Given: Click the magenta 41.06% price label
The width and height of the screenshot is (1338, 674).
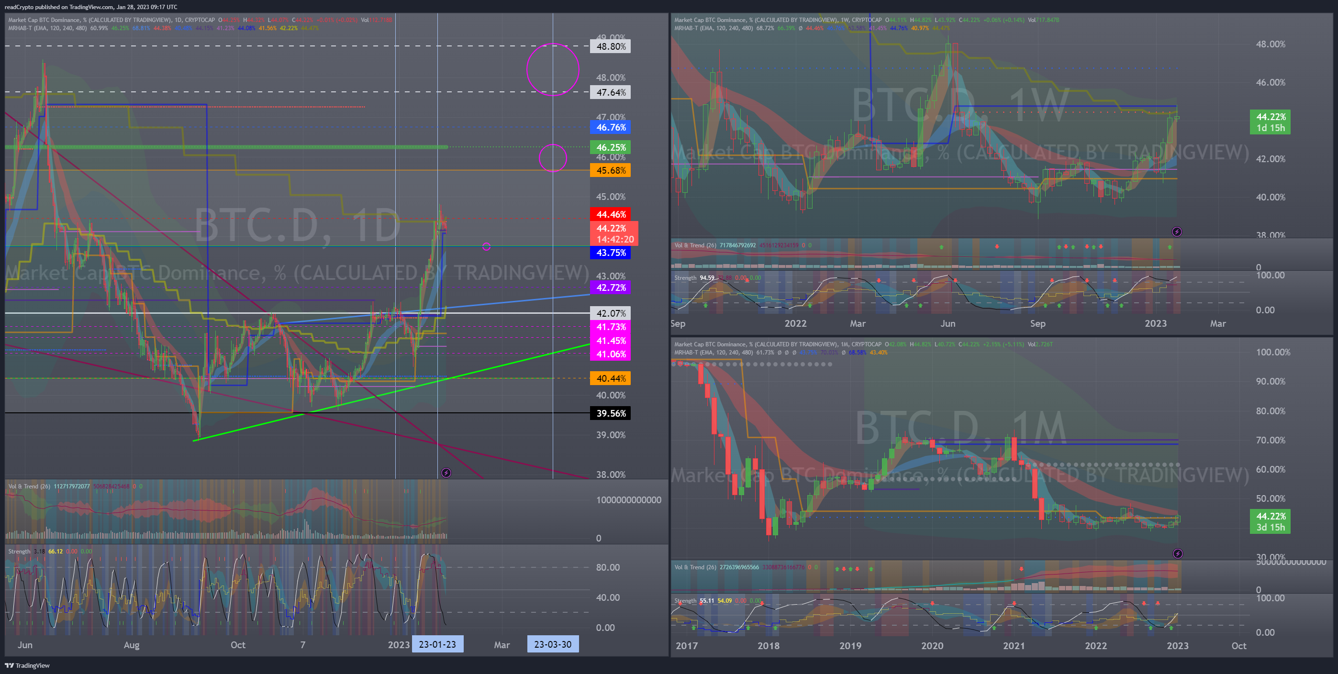Looking at the screenshot, I should (610, 354).
